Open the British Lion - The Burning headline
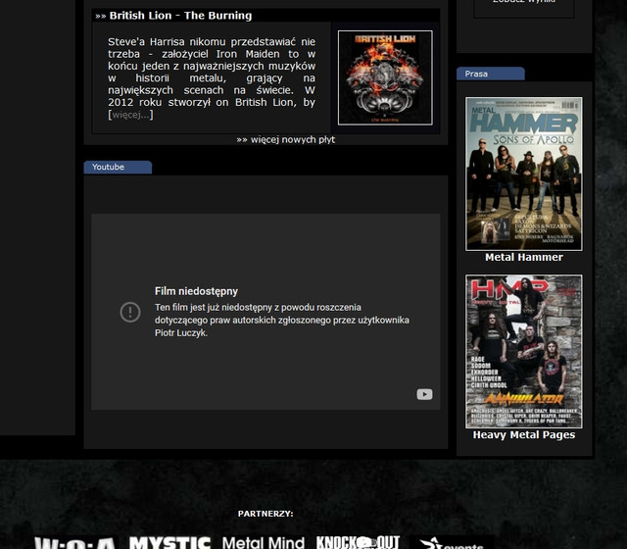 [180, 16]
